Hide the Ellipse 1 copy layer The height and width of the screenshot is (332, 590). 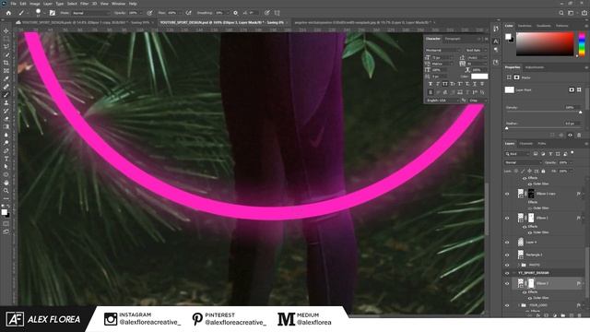(507, 194)
